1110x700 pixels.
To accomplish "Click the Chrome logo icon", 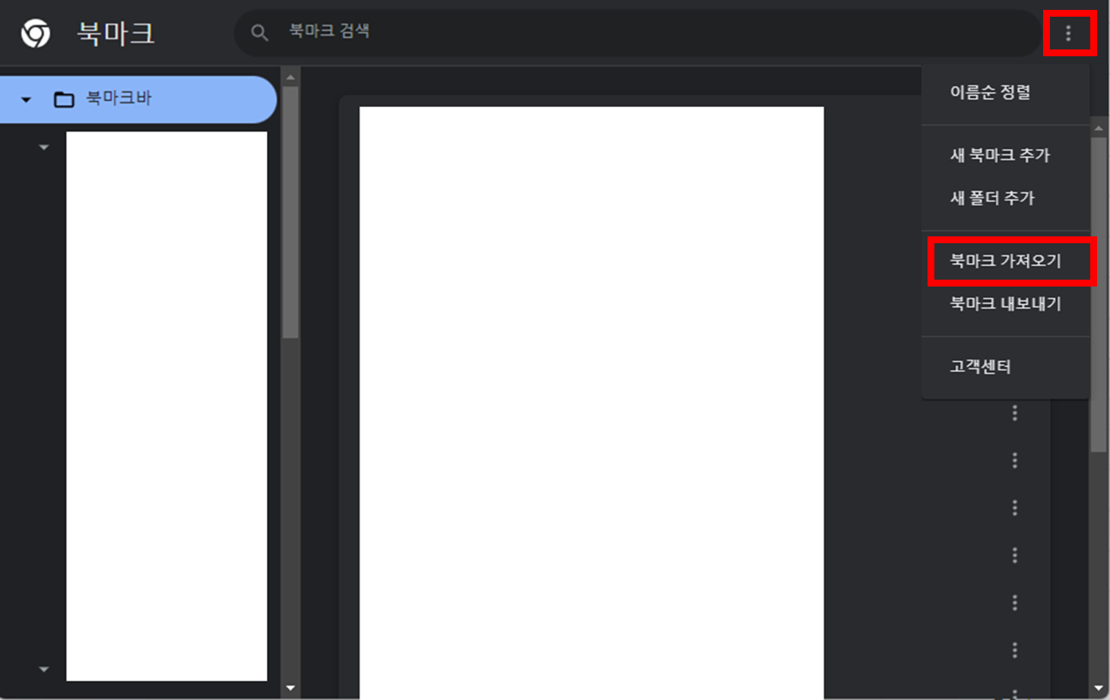I will click(32, 33).
